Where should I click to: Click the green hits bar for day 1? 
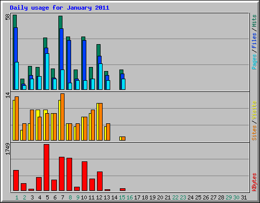pyautogui.click(x=15, y=21)
